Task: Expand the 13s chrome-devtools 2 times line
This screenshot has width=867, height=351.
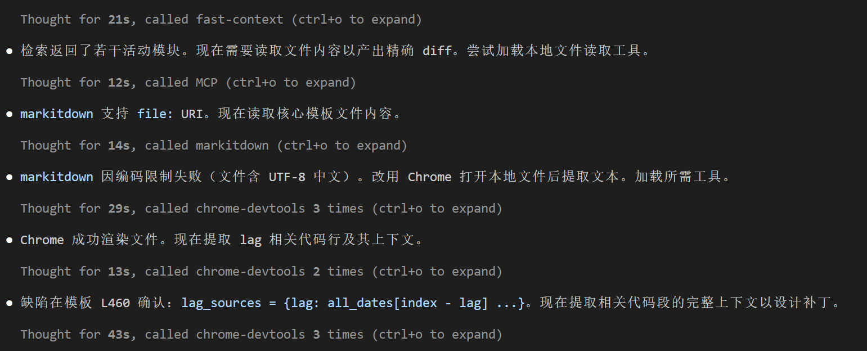Action: point(262,271)
